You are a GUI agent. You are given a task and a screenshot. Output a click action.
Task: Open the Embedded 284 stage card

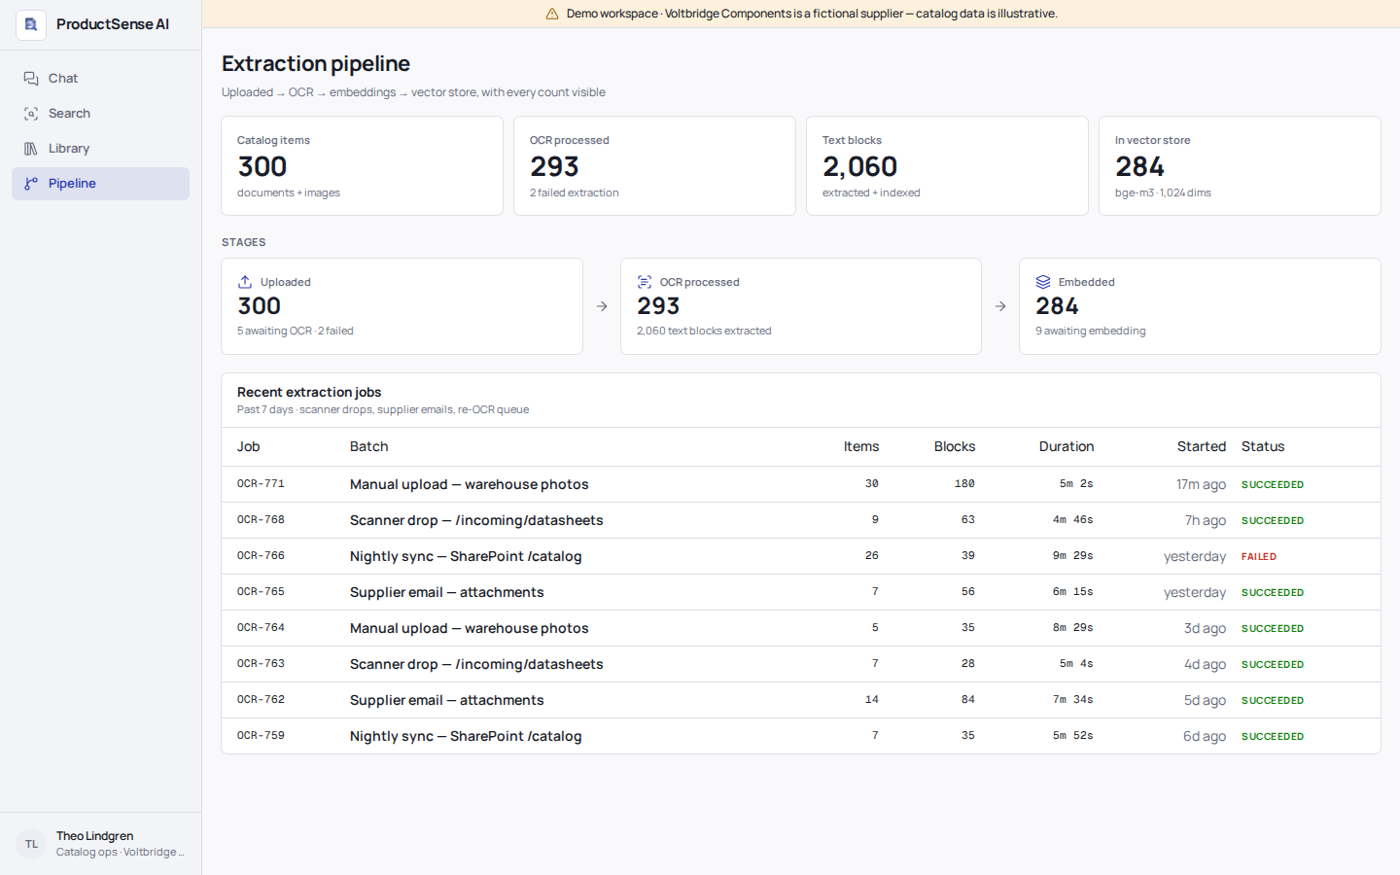tap(1200, 306)
